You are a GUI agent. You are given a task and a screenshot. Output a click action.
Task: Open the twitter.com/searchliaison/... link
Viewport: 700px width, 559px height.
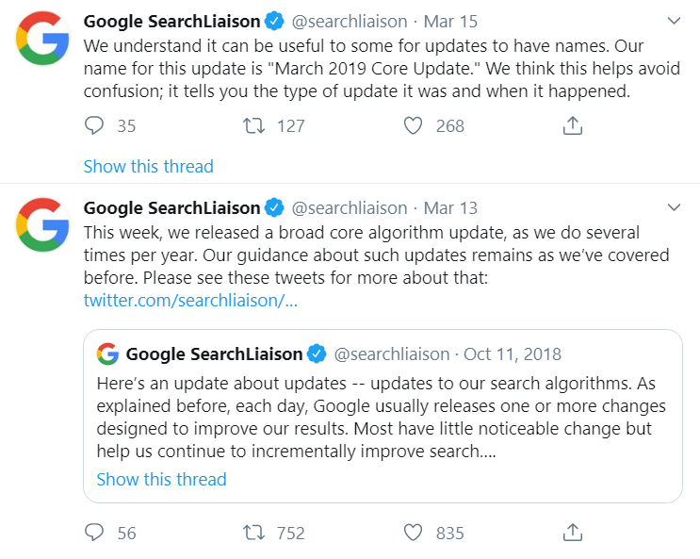190,301
